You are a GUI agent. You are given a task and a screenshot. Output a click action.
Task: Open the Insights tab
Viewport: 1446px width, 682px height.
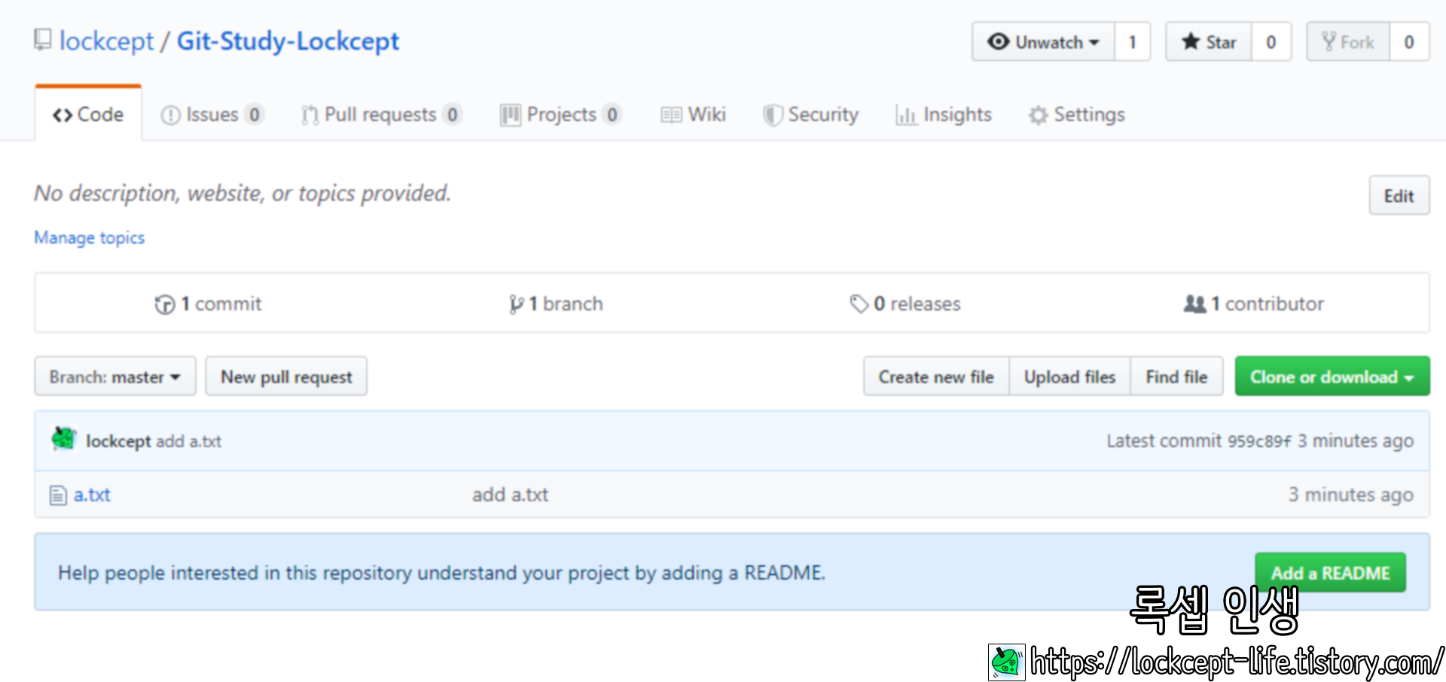tap(944, 114)
